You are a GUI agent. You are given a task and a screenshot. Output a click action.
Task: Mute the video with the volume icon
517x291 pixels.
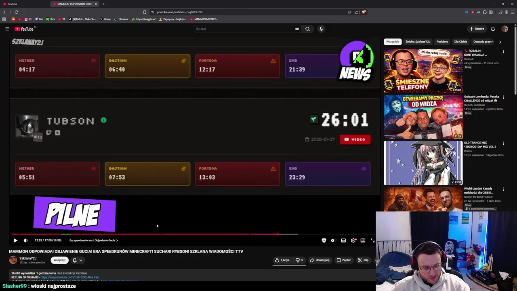point(25,240)
